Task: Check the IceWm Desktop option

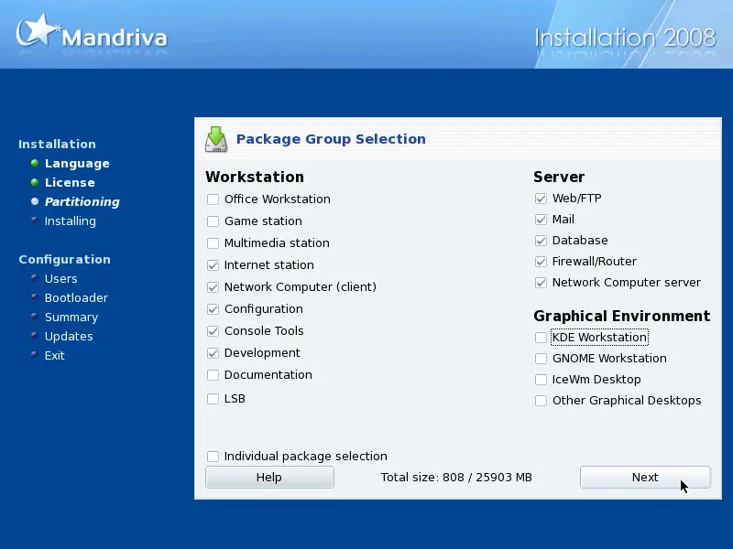Action: click(541, 380)
